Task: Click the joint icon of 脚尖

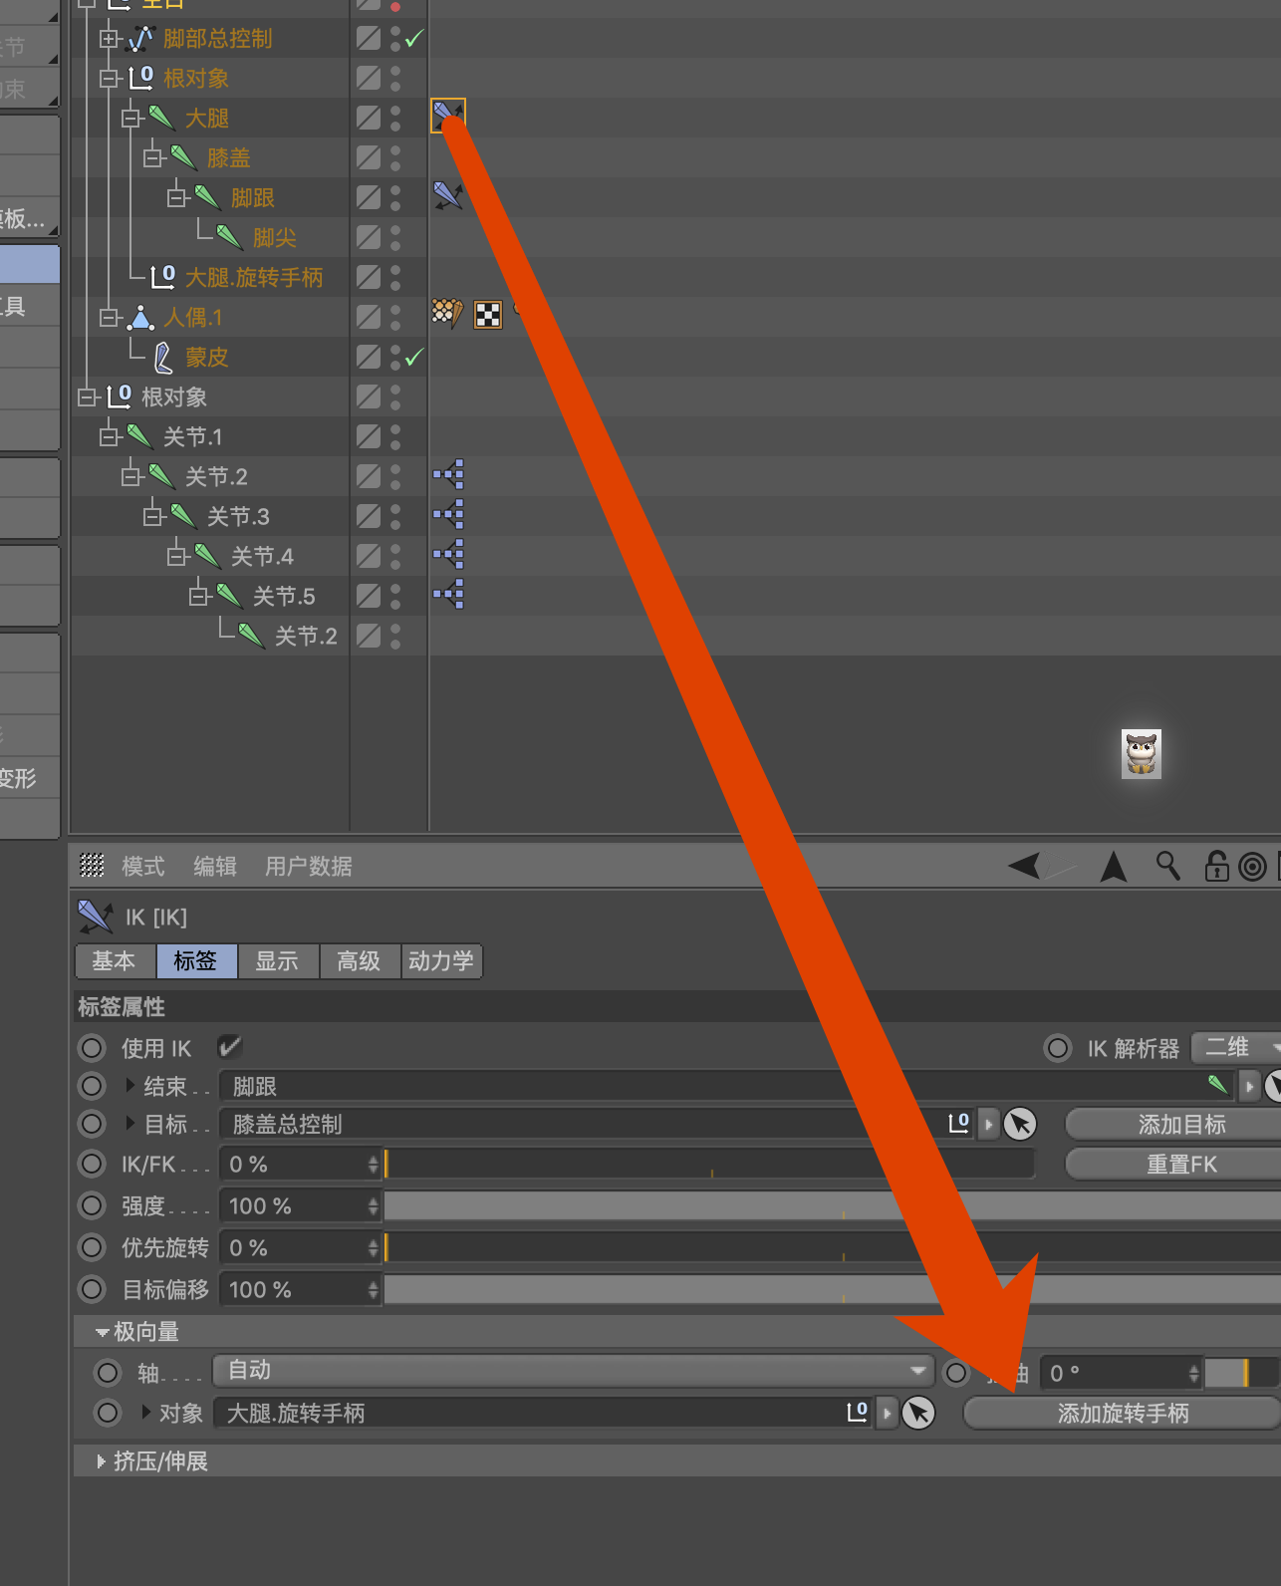Action: tap(230, 237)
